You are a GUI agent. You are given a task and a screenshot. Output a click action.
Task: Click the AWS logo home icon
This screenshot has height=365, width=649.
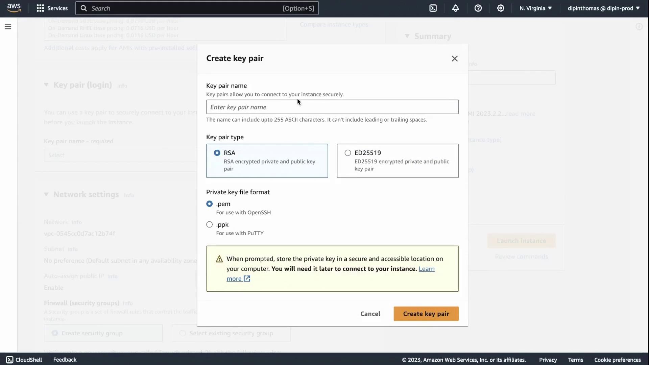[x=14, y=7]
